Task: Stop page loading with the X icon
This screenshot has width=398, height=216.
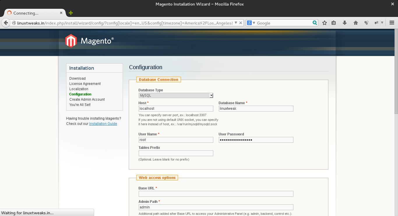Action: [241, 23]
